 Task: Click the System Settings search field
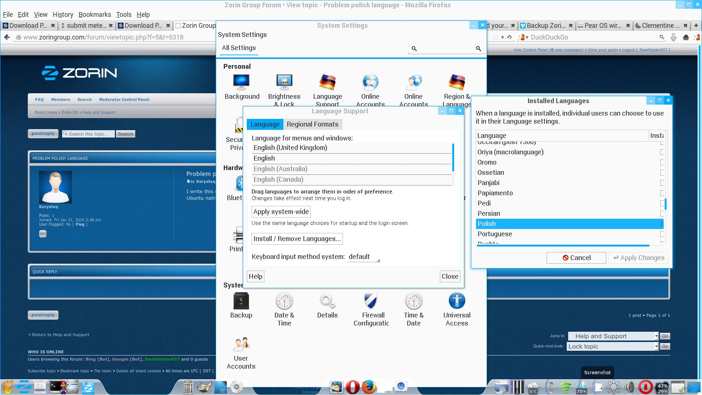point(446,48)
